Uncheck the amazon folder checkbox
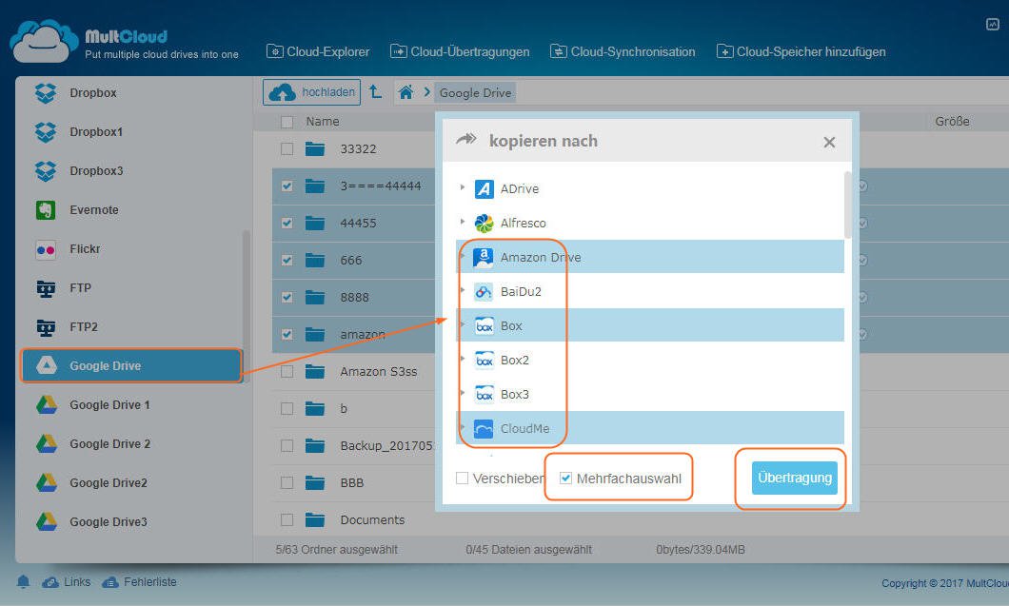Viewport: 1009px width, 606px height. [x=287, y=335]
